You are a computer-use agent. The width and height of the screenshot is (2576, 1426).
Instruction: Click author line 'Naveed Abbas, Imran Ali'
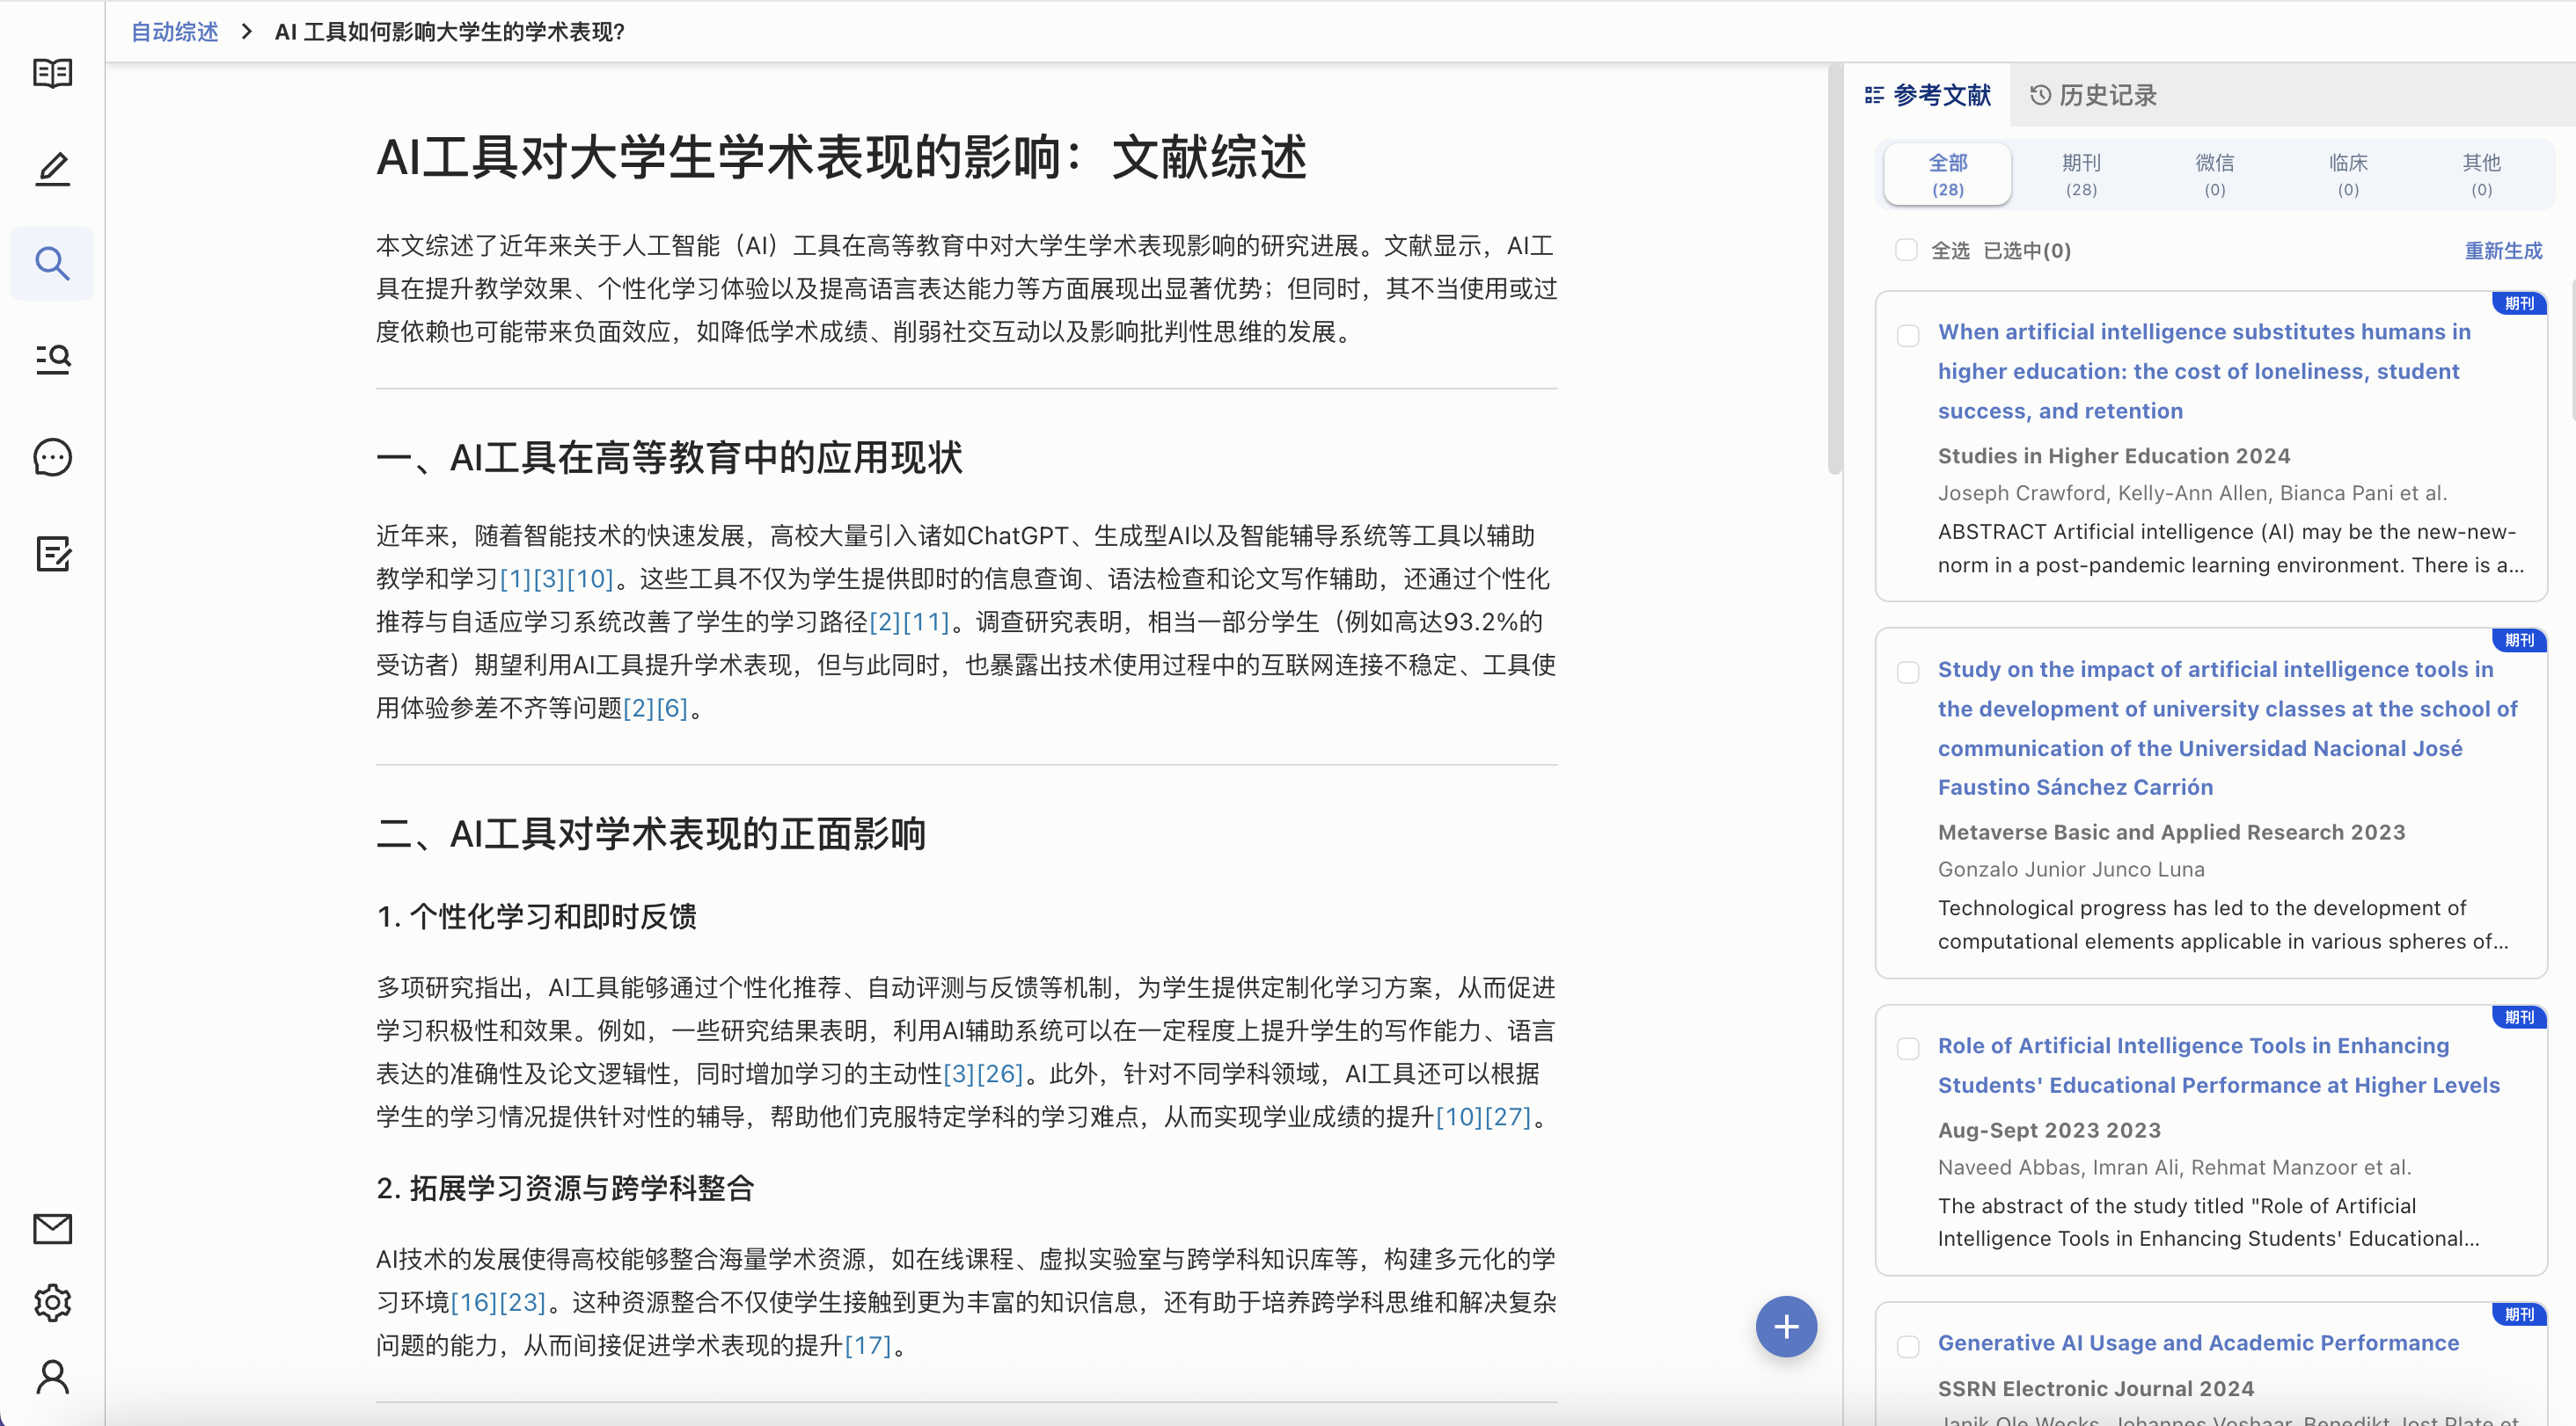click(2174, 1168)
